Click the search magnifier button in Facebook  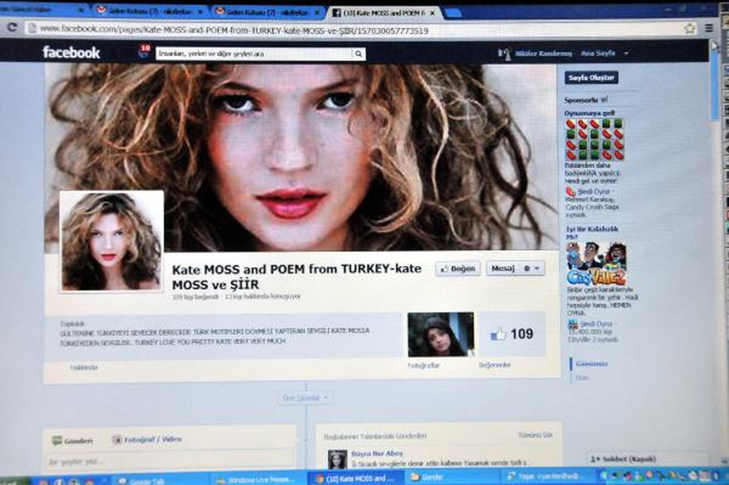click(x=358, y=54)
